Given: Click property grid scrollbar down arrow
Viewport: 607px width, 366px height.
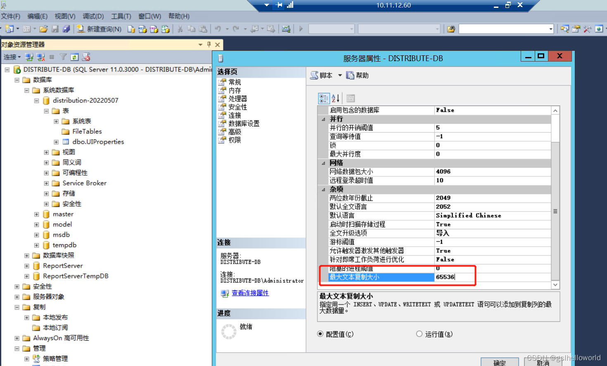Looking at the screenshot, I should click(x=555, y=285).
